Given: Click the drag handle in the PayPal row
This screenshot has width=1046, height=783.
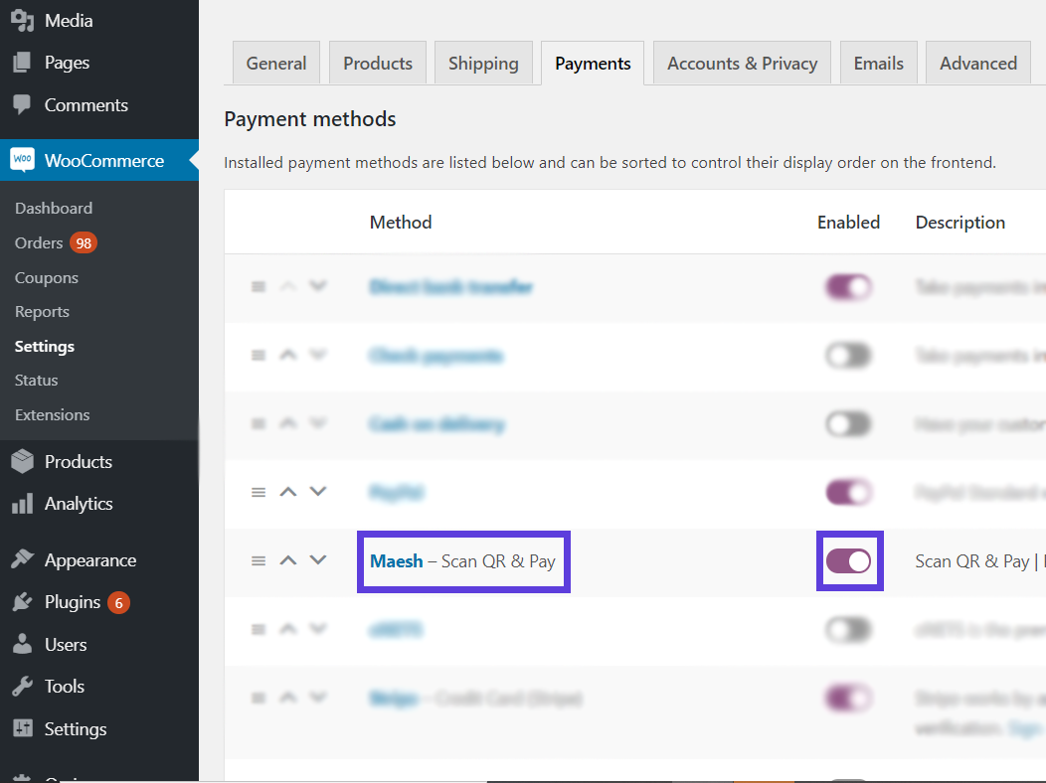Looking at the screenshot, I should coord(259,493).
